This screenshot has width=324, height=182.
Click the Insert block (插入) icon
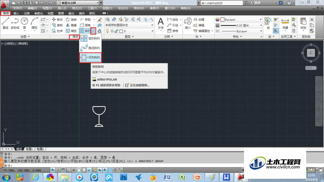(x=188, y=23)
